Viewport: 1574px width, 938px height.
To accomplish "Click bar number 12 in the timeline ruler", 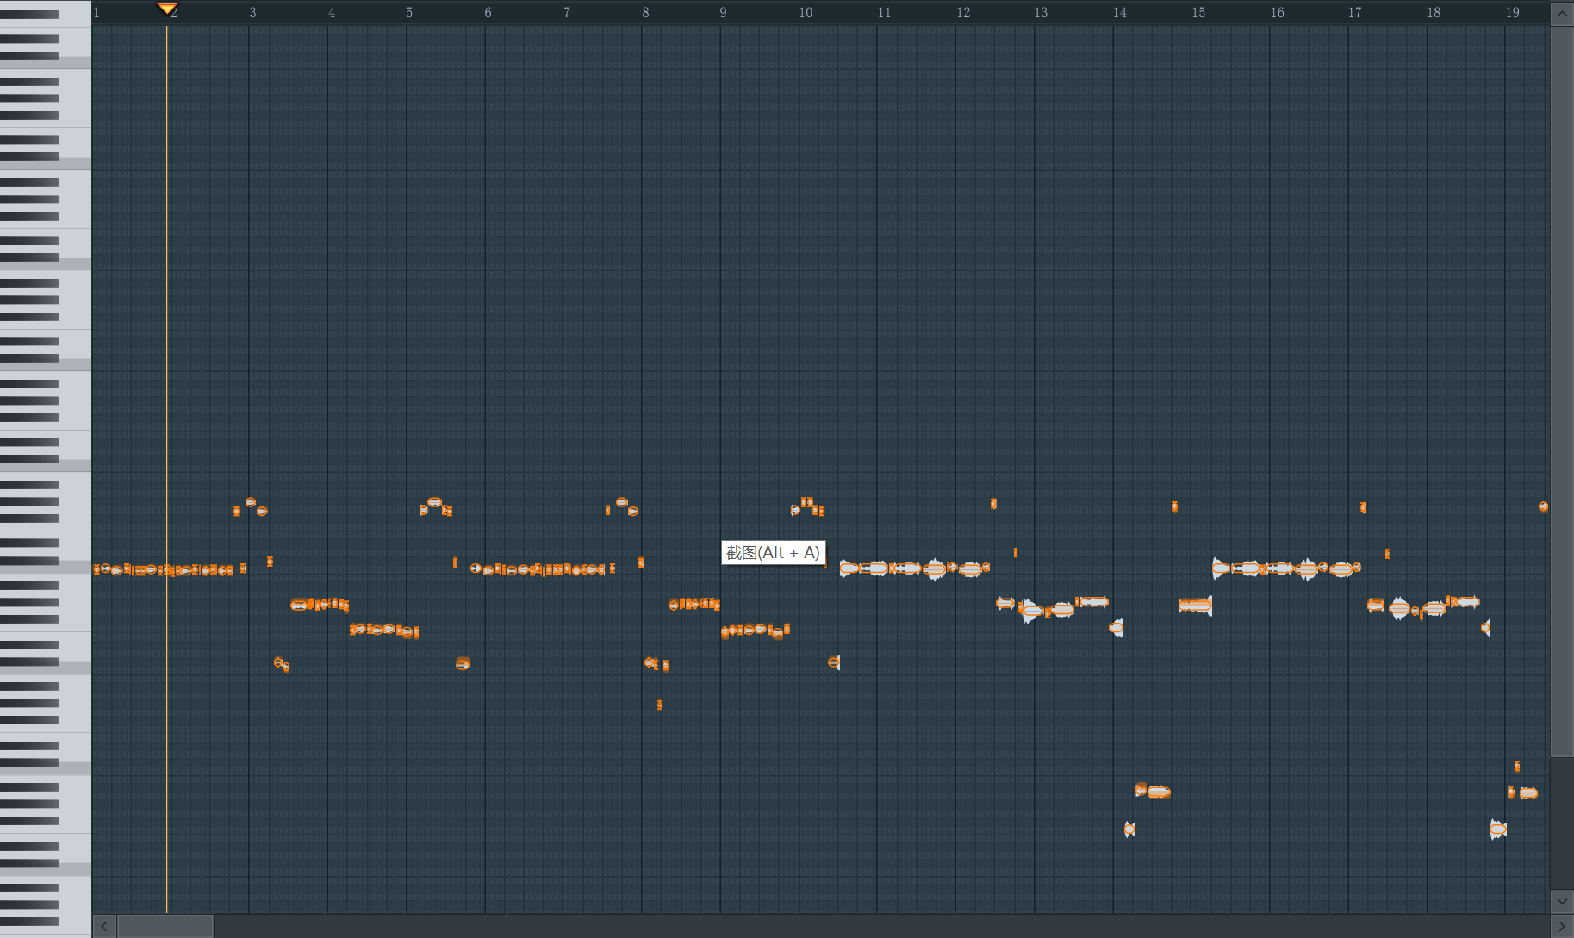I will [963, 13].
